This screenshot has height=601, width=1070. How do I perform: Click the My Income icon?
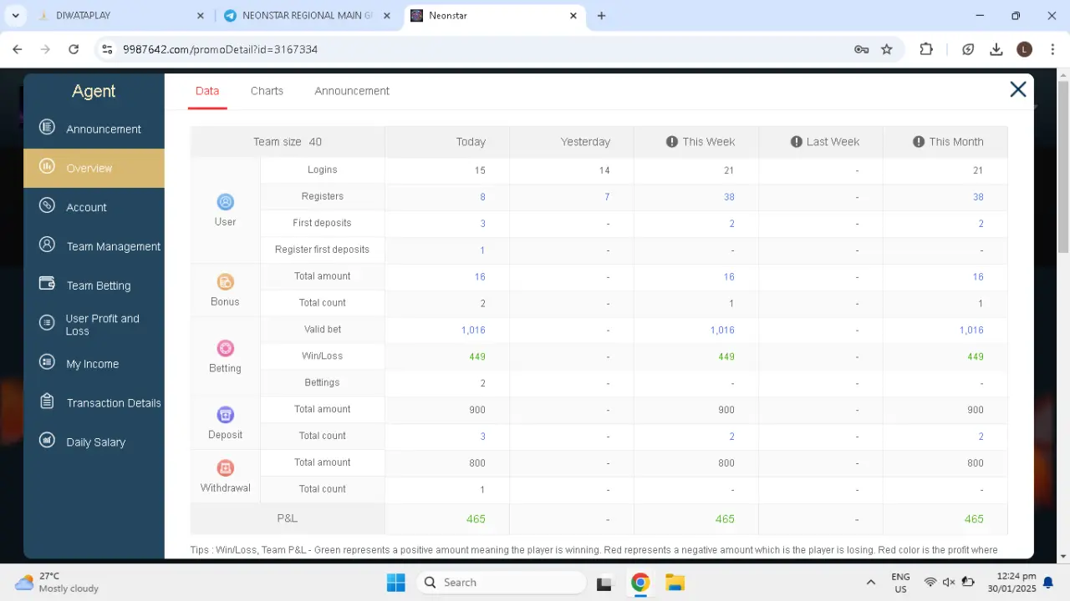point(47,362)
